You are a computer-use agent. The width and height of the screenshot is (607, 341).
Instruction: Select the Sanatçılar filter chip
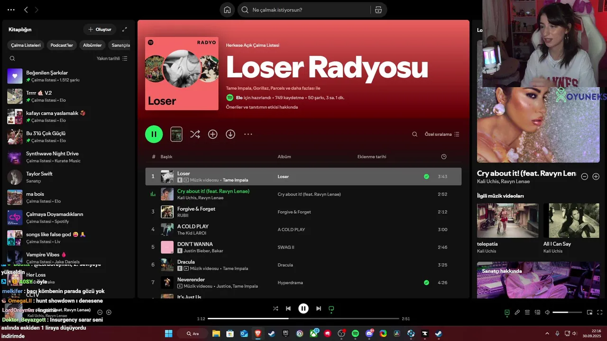(120, 45)
